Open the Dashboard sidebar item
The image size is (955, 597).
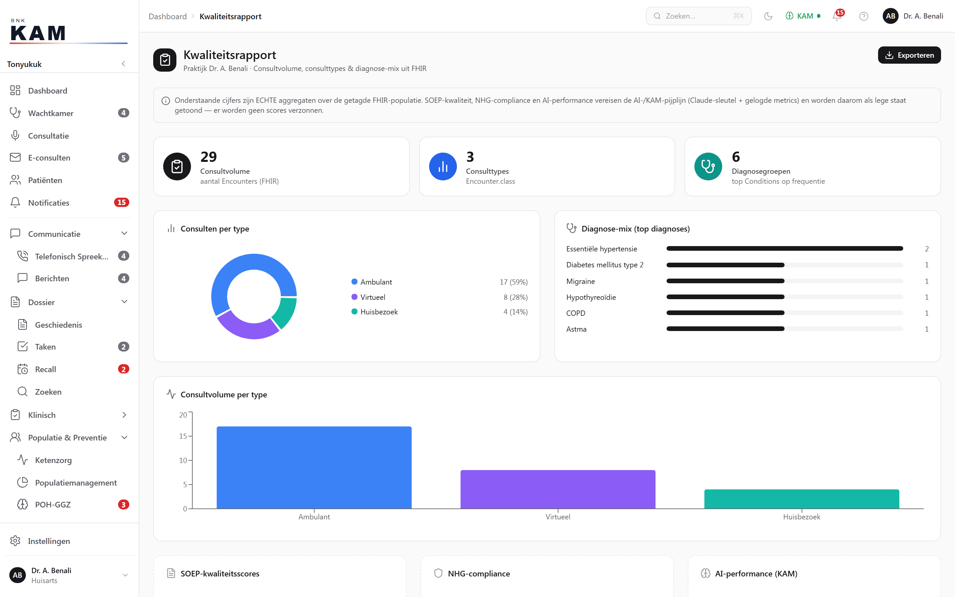(x=69, y=91)
